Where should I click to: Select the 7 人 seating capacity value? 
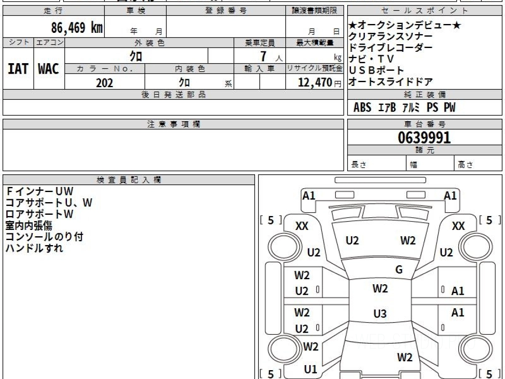click(x=271, y=56)
